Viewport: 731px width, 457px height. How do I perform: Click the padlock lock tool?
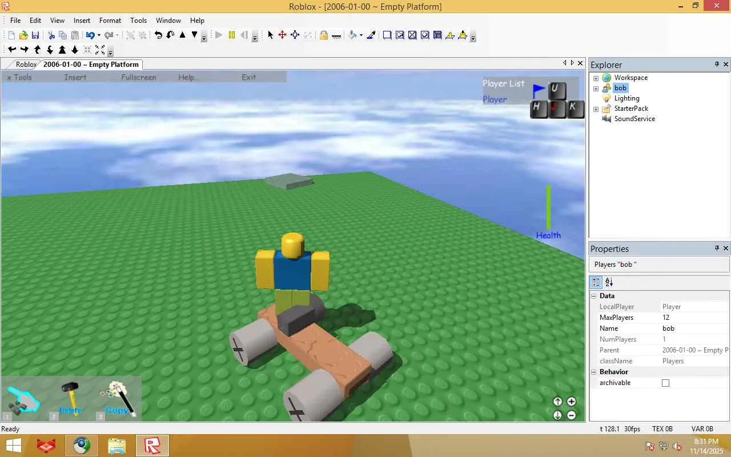click(x=323, y=35)
